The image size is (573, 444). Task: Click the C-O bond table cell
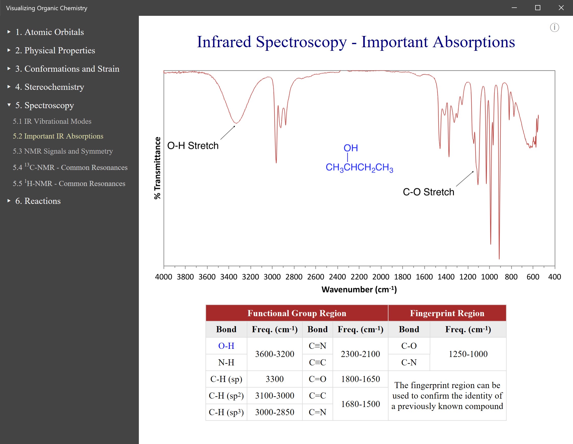[408, 346]
